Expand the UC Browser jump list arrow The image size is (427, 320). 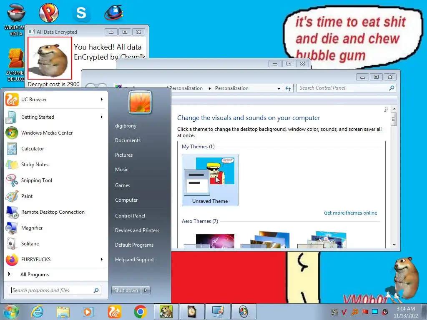[x=102, y=100]
